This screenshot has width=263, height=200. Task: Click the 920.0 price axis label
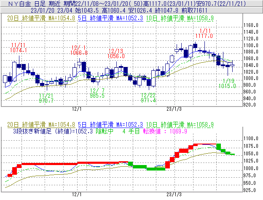[x=250, y=105]
